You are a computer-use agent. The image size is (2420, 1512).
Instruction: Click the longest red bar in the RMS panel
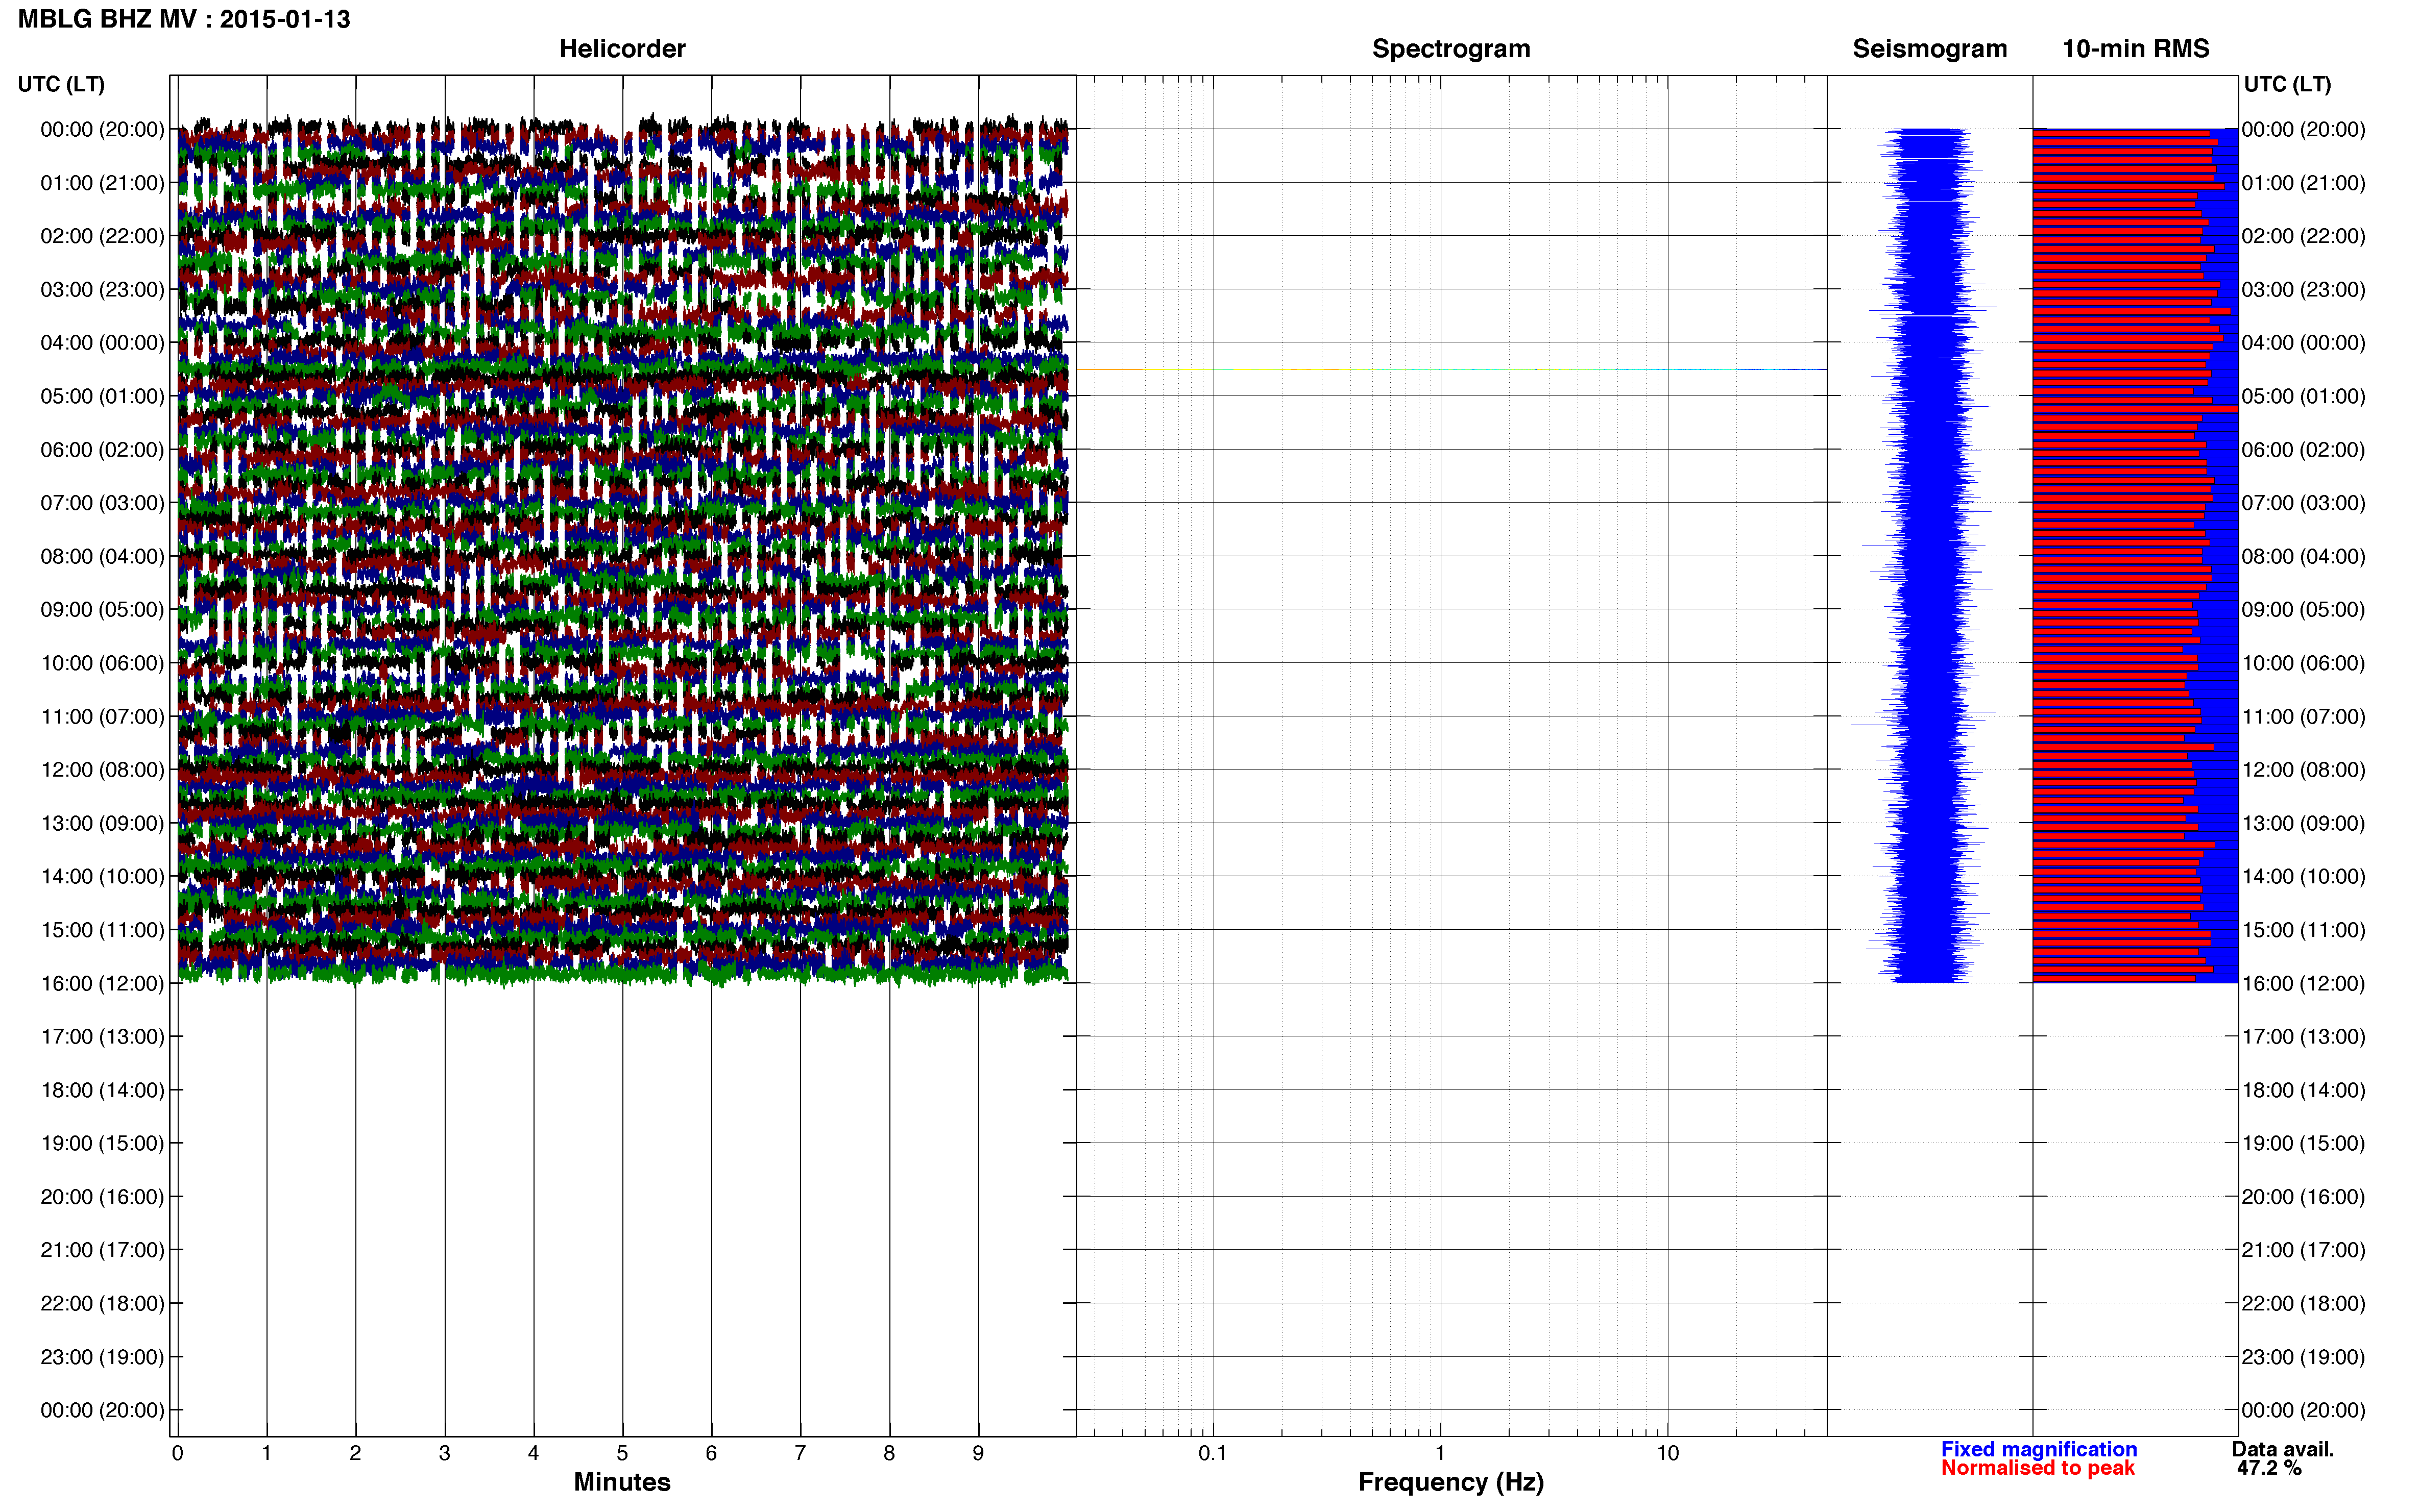point(2135,408)
